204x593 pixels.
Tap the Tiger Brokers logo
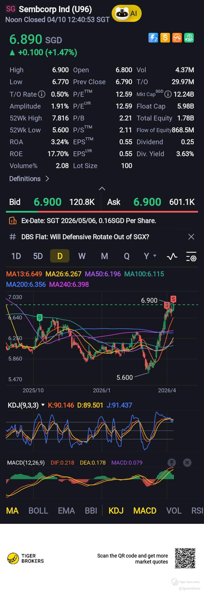26,558
